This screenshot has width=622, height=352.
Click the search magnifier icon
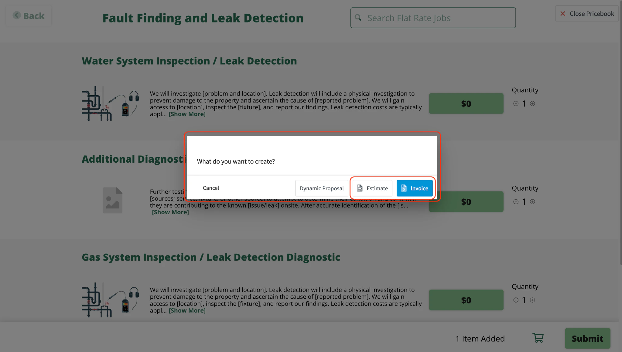pyautogui.click(x=358, y=18)
